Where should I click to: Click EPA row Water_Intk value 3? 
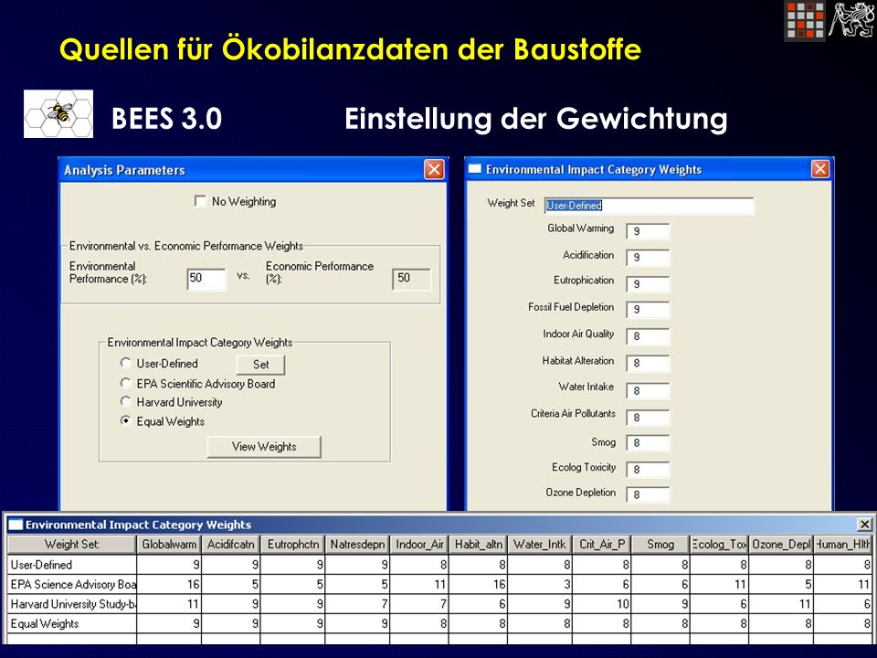pos(540,584)
